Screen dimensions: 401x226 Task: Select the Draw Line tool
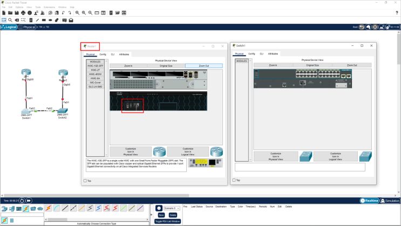pos(37,20)
